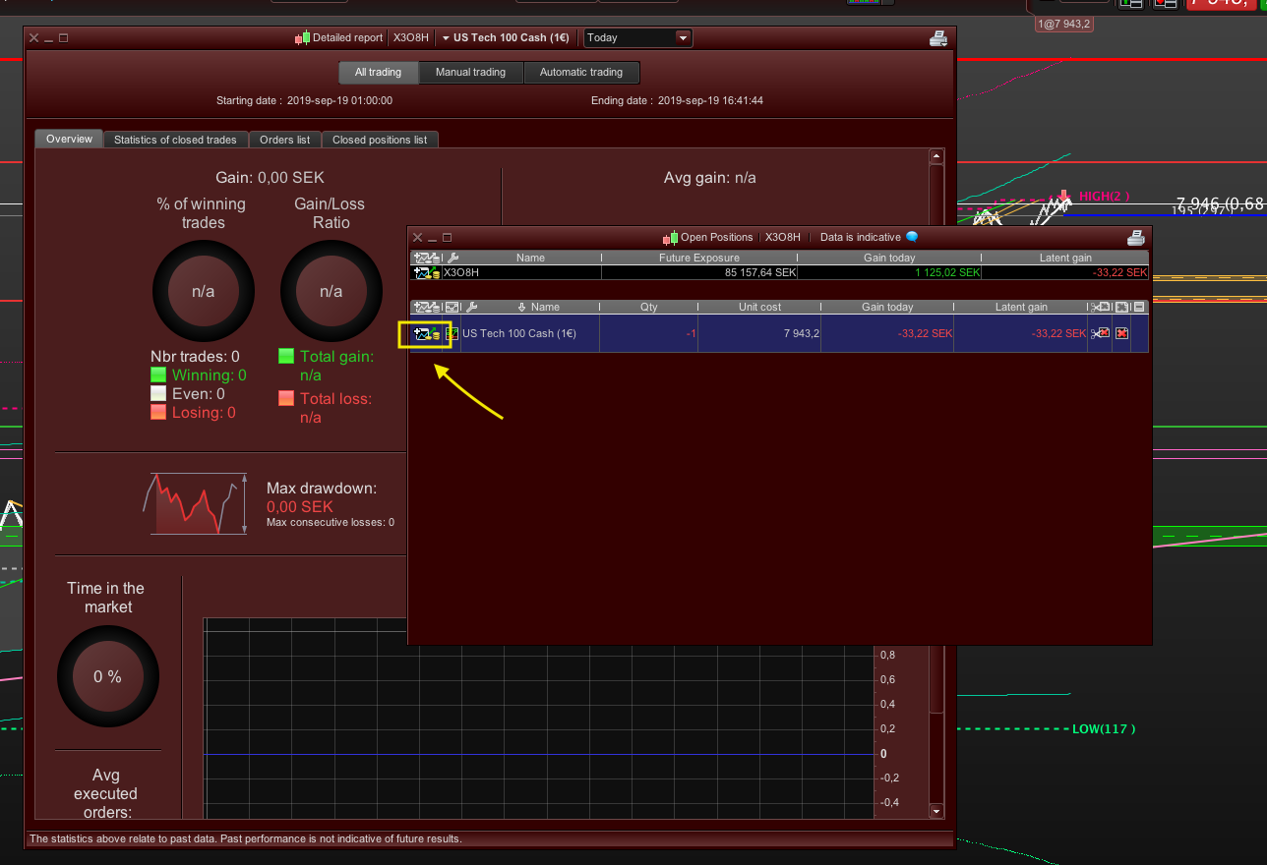Image resolution: width=1267 pixels, height=865 pixels.
Task: Click the printer icon in Detailed report window
Action: 937,38
